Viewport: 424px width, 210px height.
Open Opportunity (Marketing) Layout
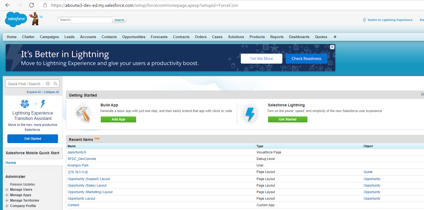[90, 192]
